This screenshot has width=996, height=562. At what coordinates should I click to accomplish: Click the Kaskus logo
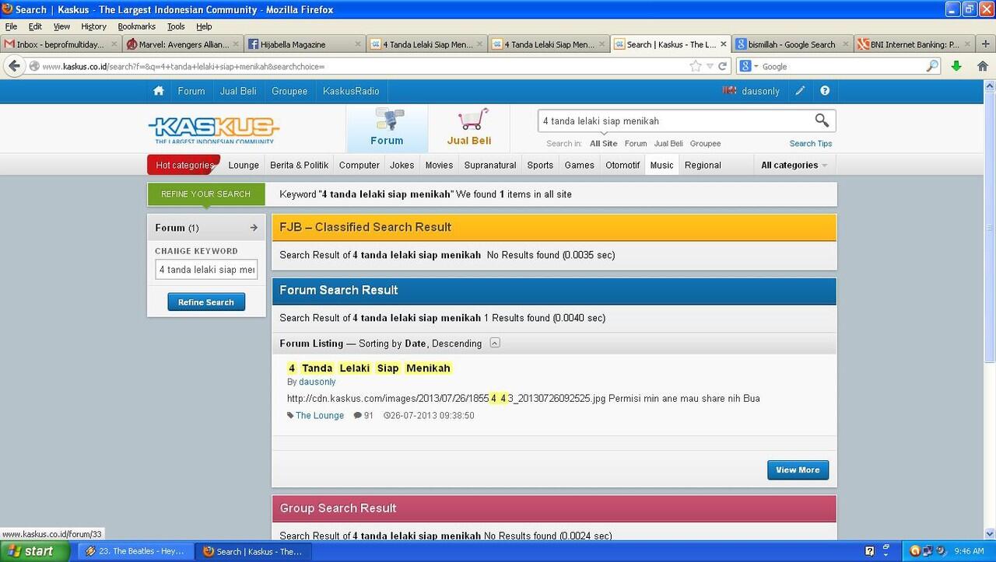[x=214, y=130]
